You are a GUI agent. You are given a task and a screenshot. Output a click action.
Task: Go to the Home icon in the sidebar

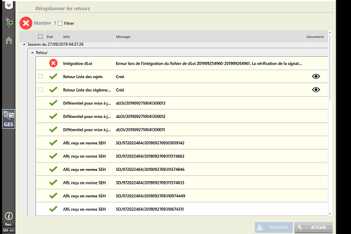pos(9,41)
